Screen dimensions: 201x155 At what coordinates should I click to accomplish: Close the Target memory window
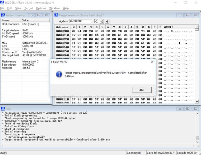pos(195,15)
